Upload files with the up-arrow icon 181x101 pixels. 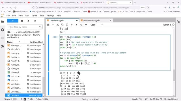pyautogui.click(x=28, y=21)
